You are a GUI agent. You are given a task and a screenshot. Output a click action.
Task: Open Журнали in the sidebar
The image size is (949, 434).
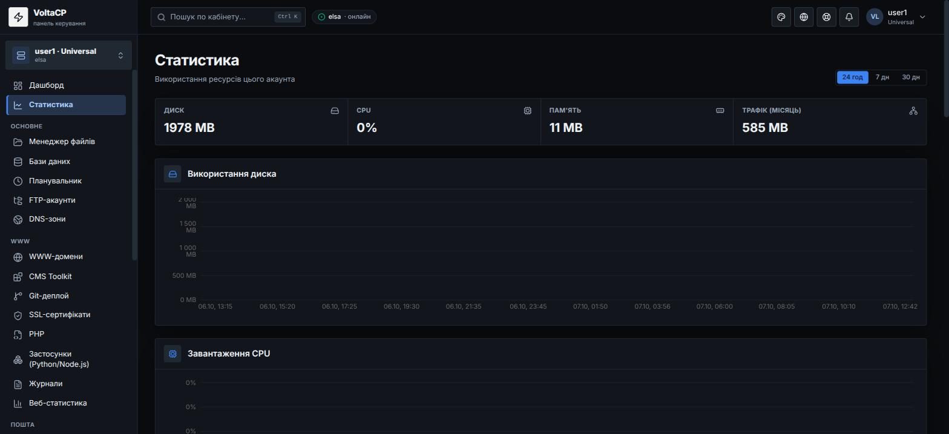tap(66, 384)
